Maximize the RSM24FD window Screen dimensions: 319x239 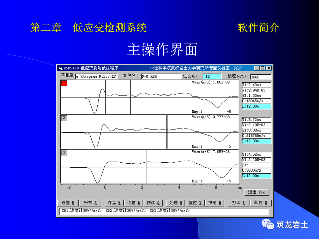coord(263,68)
